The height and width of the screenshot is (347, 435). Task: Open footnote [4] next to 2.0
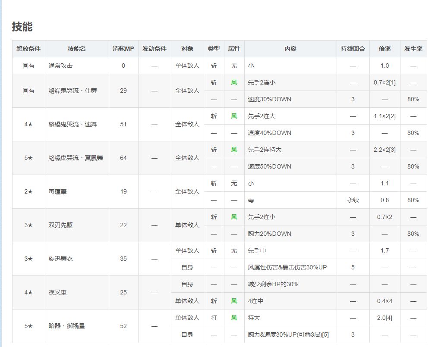[x=389, y=318]
